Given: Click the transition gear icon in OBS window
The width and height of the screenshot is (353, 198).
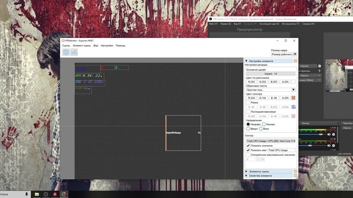Looking at the screenshot, I should pyautogui.click(x=319, y=66).
